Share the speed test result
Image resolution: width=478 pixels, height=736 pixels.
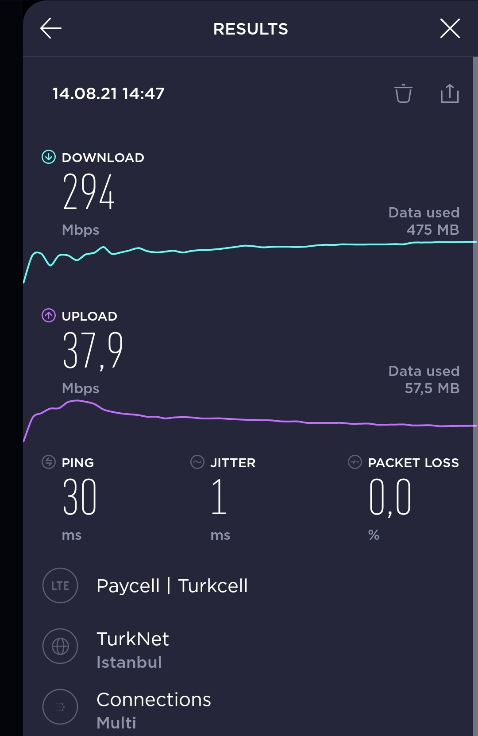point(450,93)
